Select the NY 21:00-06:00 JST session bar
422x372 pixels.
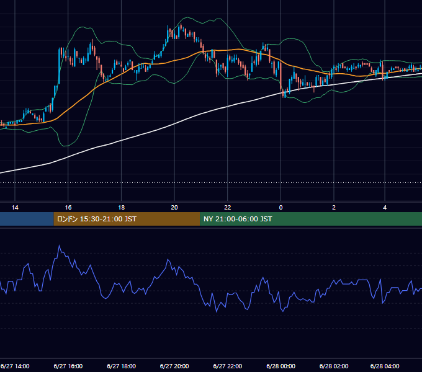(x=311, y=219)
